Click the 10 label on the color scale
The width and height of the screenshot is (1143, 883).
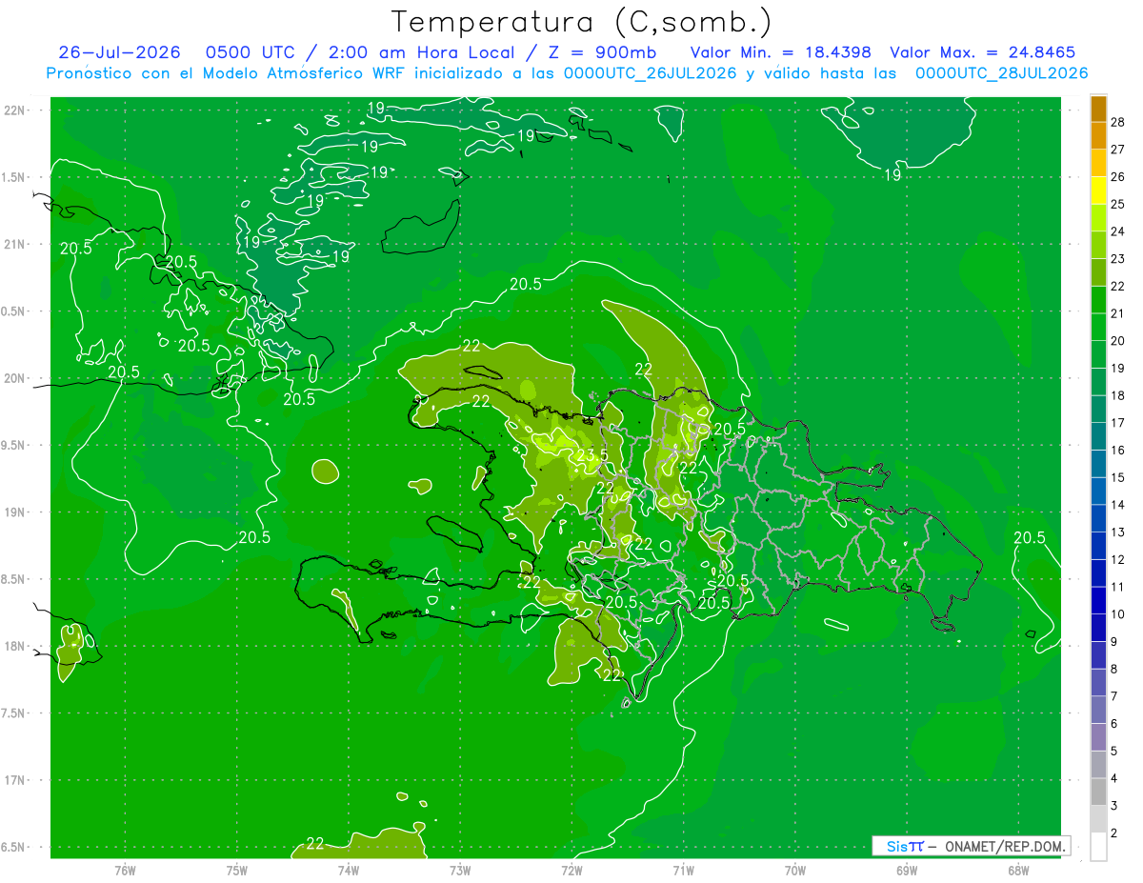pos(1118,614)
